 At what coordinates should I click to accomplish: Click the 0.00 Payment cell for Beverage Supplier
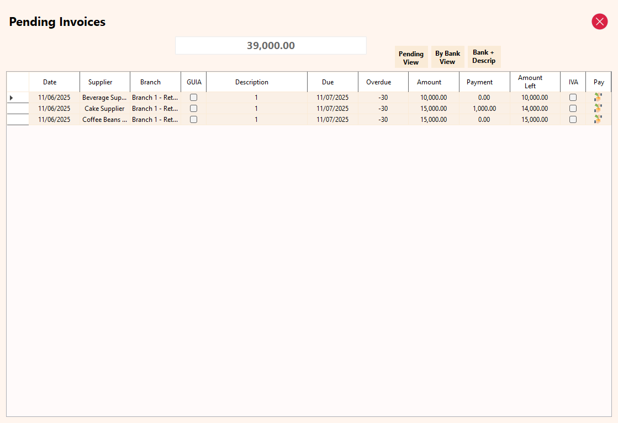484,98
